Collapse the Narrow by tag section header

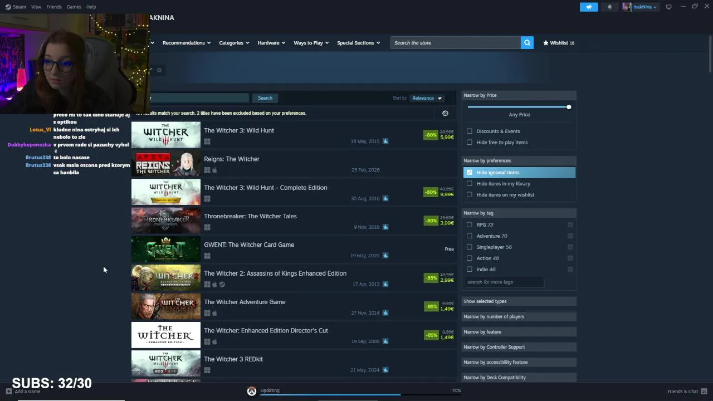[x=519, y=213]
